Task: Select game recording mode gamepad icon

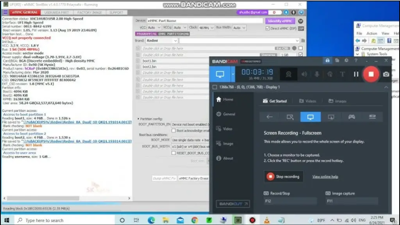Action: pyautogui.click(x=352, y=117)
